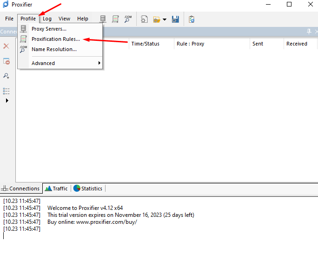Image resolution: width=318 pixels, height=280 pixels.
Task: Open the View menu
Action: (64, 19)
